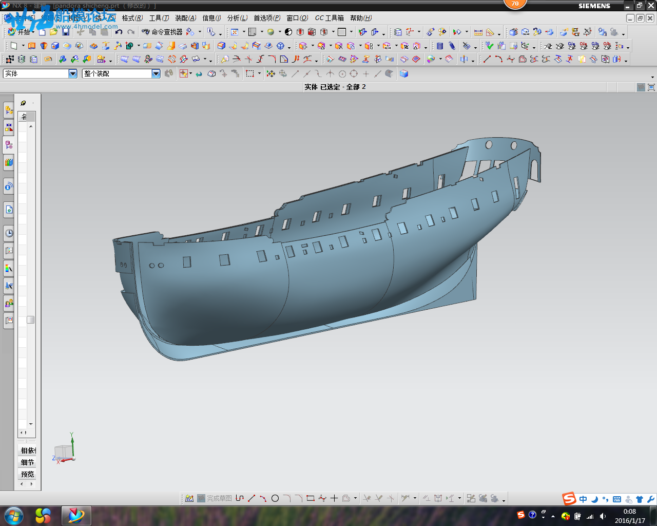
Task: Click the selection bar options arrow at far right
Action: [652, 77]
